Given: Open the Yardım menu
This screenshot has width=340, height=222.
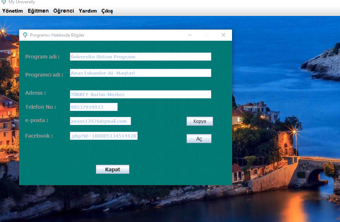Looking at the screenshot, I should (87, 11).
